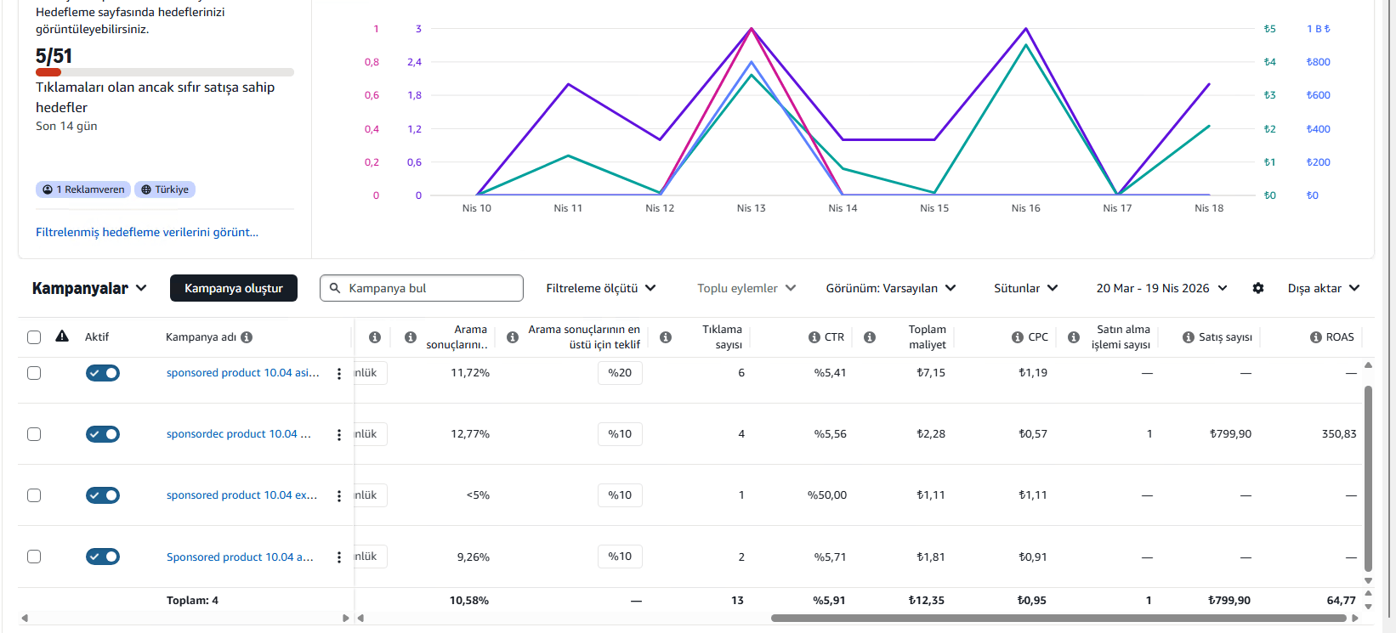1396x633 pixels.
Task: Click the %50,00 CTR cell
Action: click(827, 495)
